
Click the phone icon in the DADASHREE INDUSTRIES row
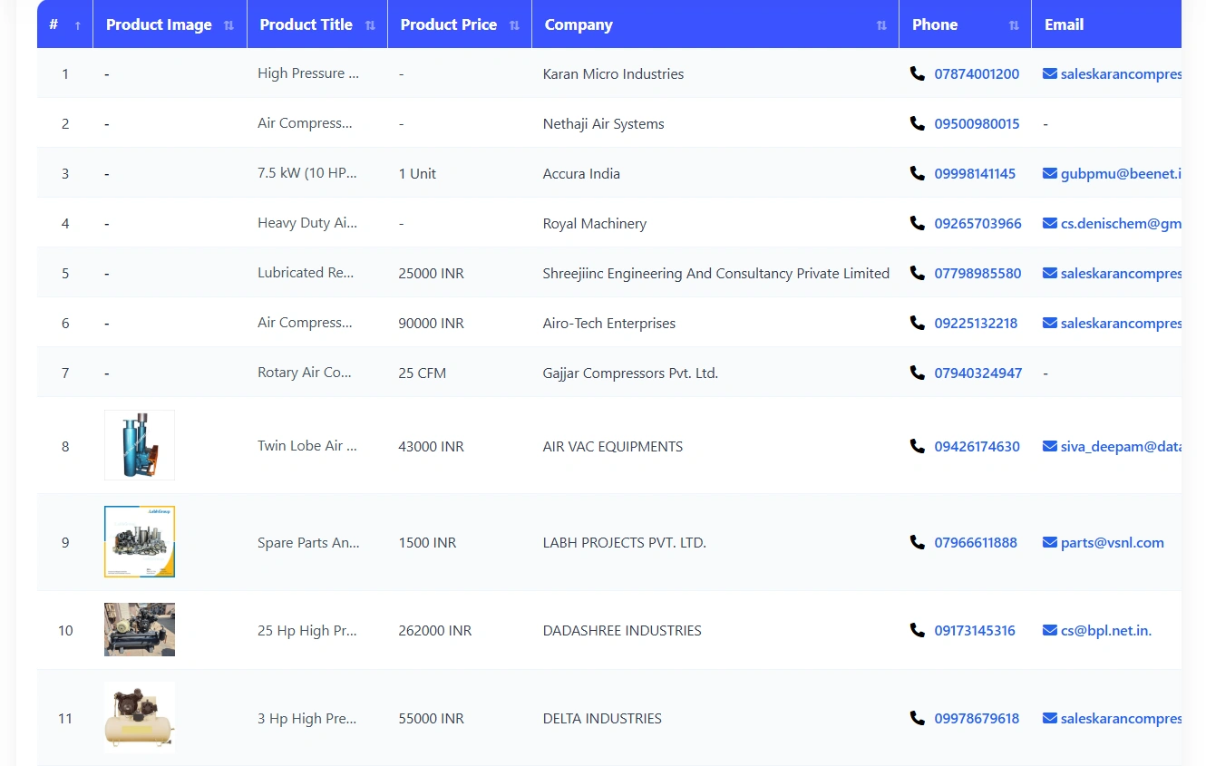(x=917, y=630)
